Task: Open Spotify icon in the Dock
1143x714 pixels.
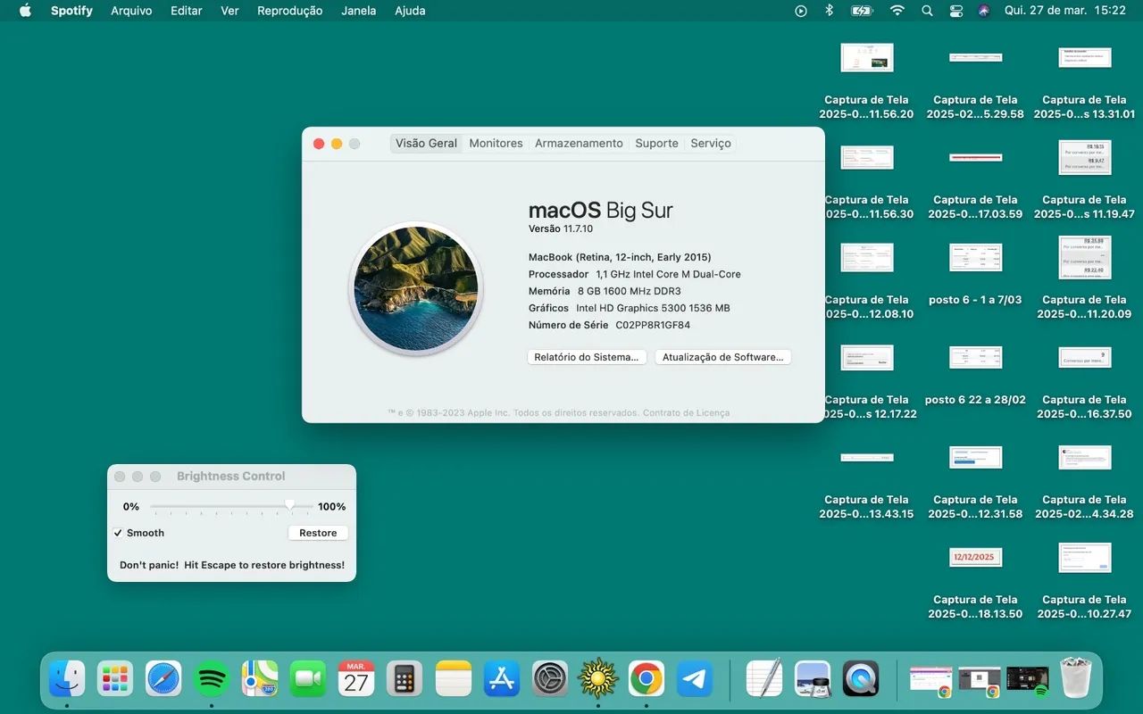Action: [x=212, y=679]
